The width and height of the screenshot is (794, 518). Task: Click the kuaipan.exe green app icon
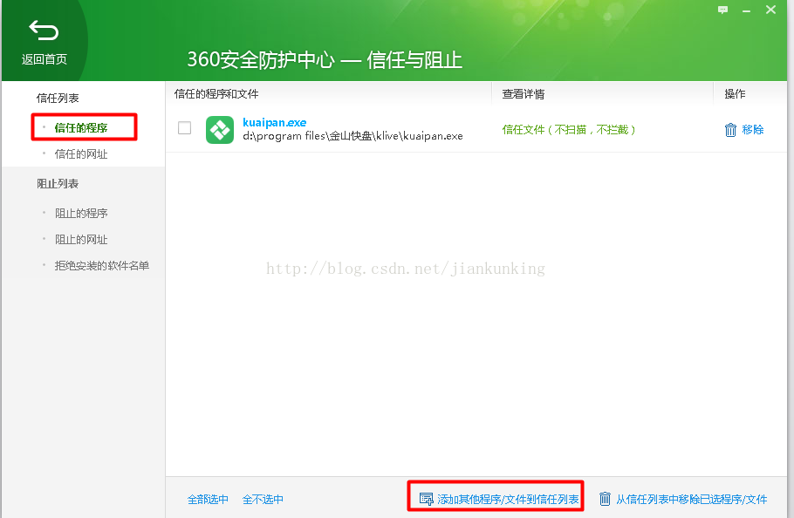pos(220,130)
